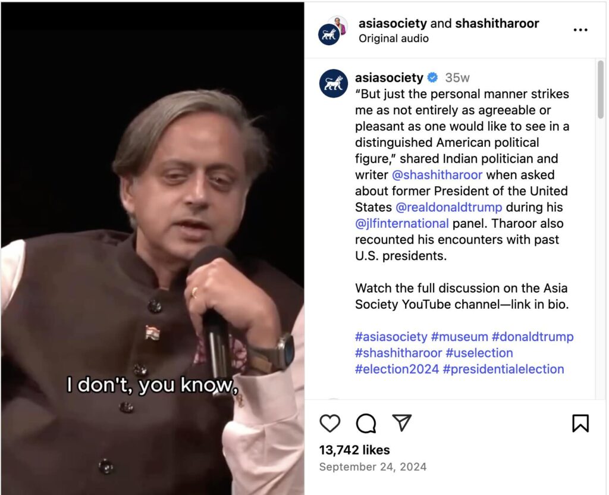Open #uselection hashtag
The width and height of the screenshot is (609, 495).
[479, 353]
